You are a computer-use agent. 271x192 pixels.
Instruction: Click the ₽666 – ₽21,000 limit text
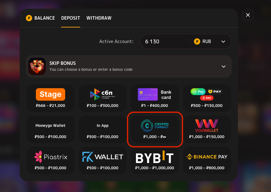click(x=51, y=106)
